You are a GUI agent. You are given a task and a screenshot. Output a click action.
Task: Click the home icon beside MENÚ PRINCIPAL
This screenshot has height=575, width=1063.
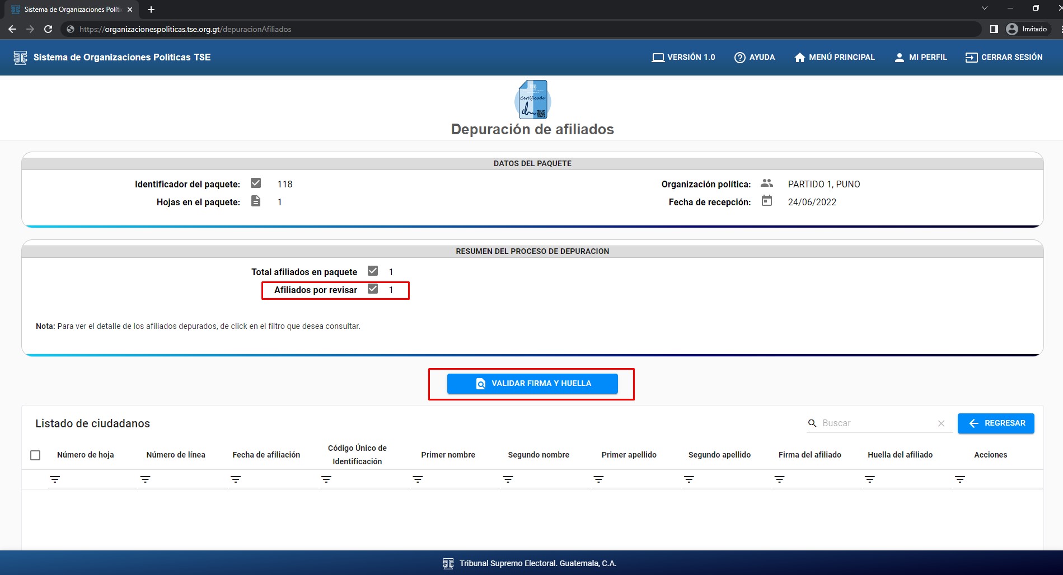799,57
